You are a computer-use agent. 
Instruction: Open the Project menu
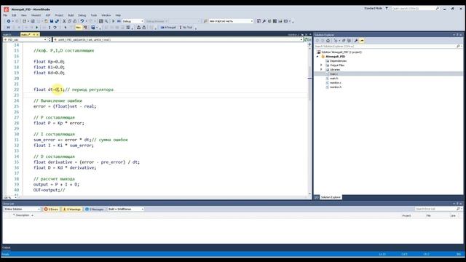click(59, 15)
